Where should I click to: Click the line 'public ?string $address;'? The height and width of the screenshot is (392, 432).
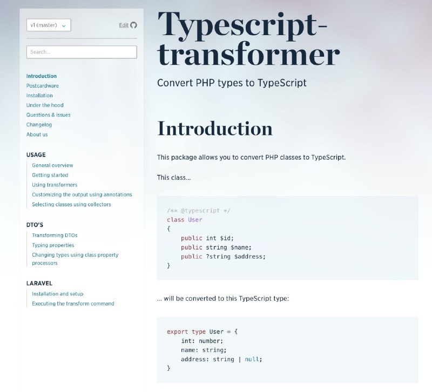(223, 256)
